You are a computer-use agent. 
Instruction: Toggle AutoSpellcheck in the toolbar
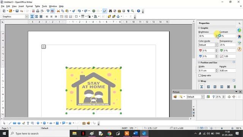[x=52, y=11]
